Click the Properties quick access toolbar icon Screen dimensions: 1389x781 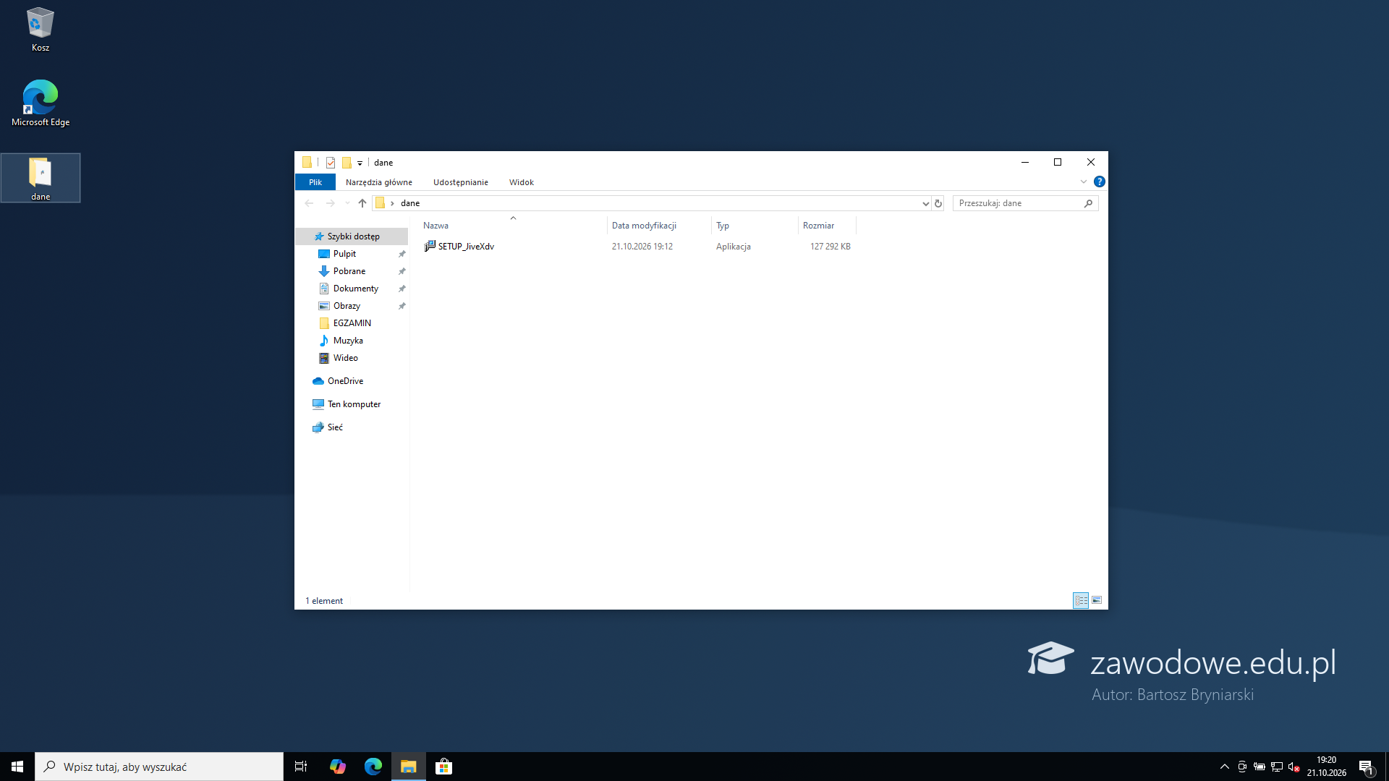click(331, 163)
